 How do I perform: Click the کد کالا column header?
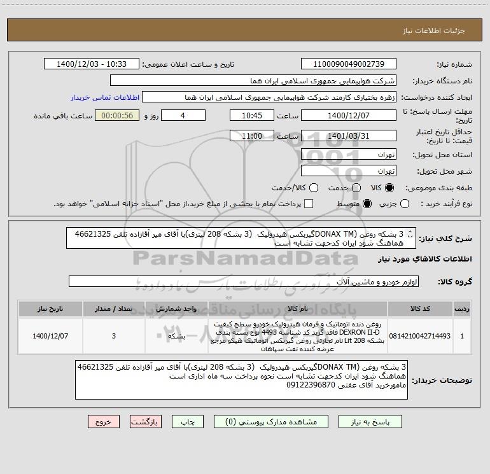click(x=420, y=309)
